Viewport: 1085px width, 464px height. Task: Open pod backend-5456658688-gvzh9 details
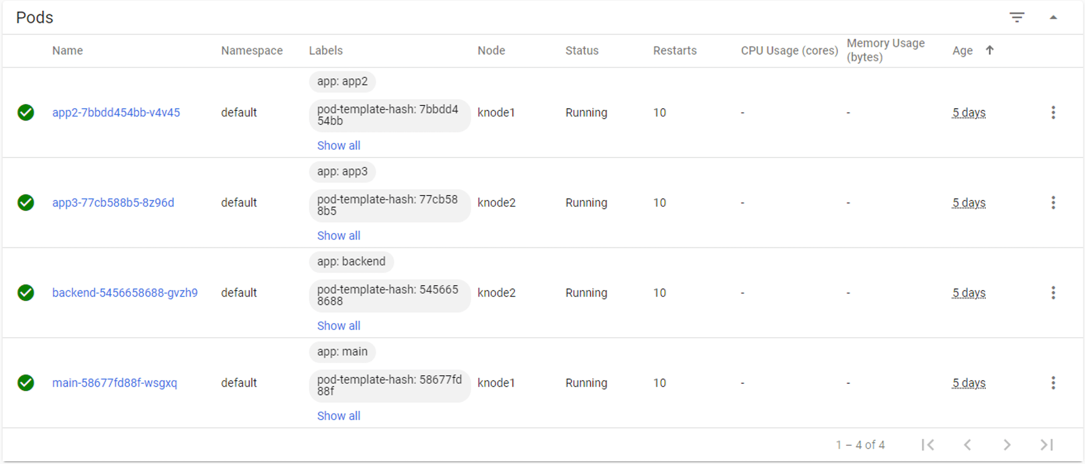click(x=125, y=293)
